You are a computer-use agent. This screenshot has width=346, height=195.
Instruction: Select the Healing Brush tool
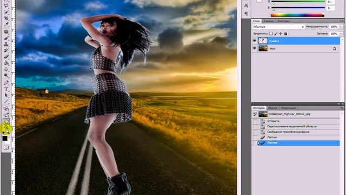[x=6, y=32]
